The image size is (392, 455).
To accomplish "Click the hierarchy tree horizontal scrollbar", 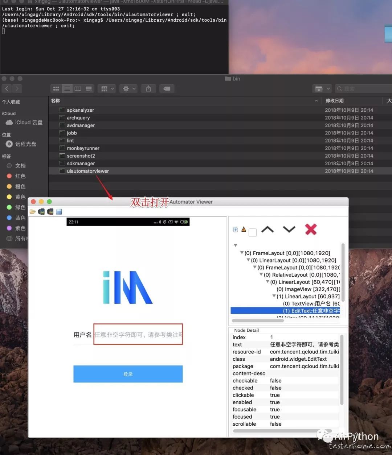I will pos(258,320).
